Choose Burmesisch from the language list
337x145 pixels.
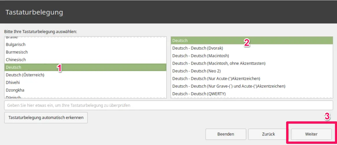(17, 52)
